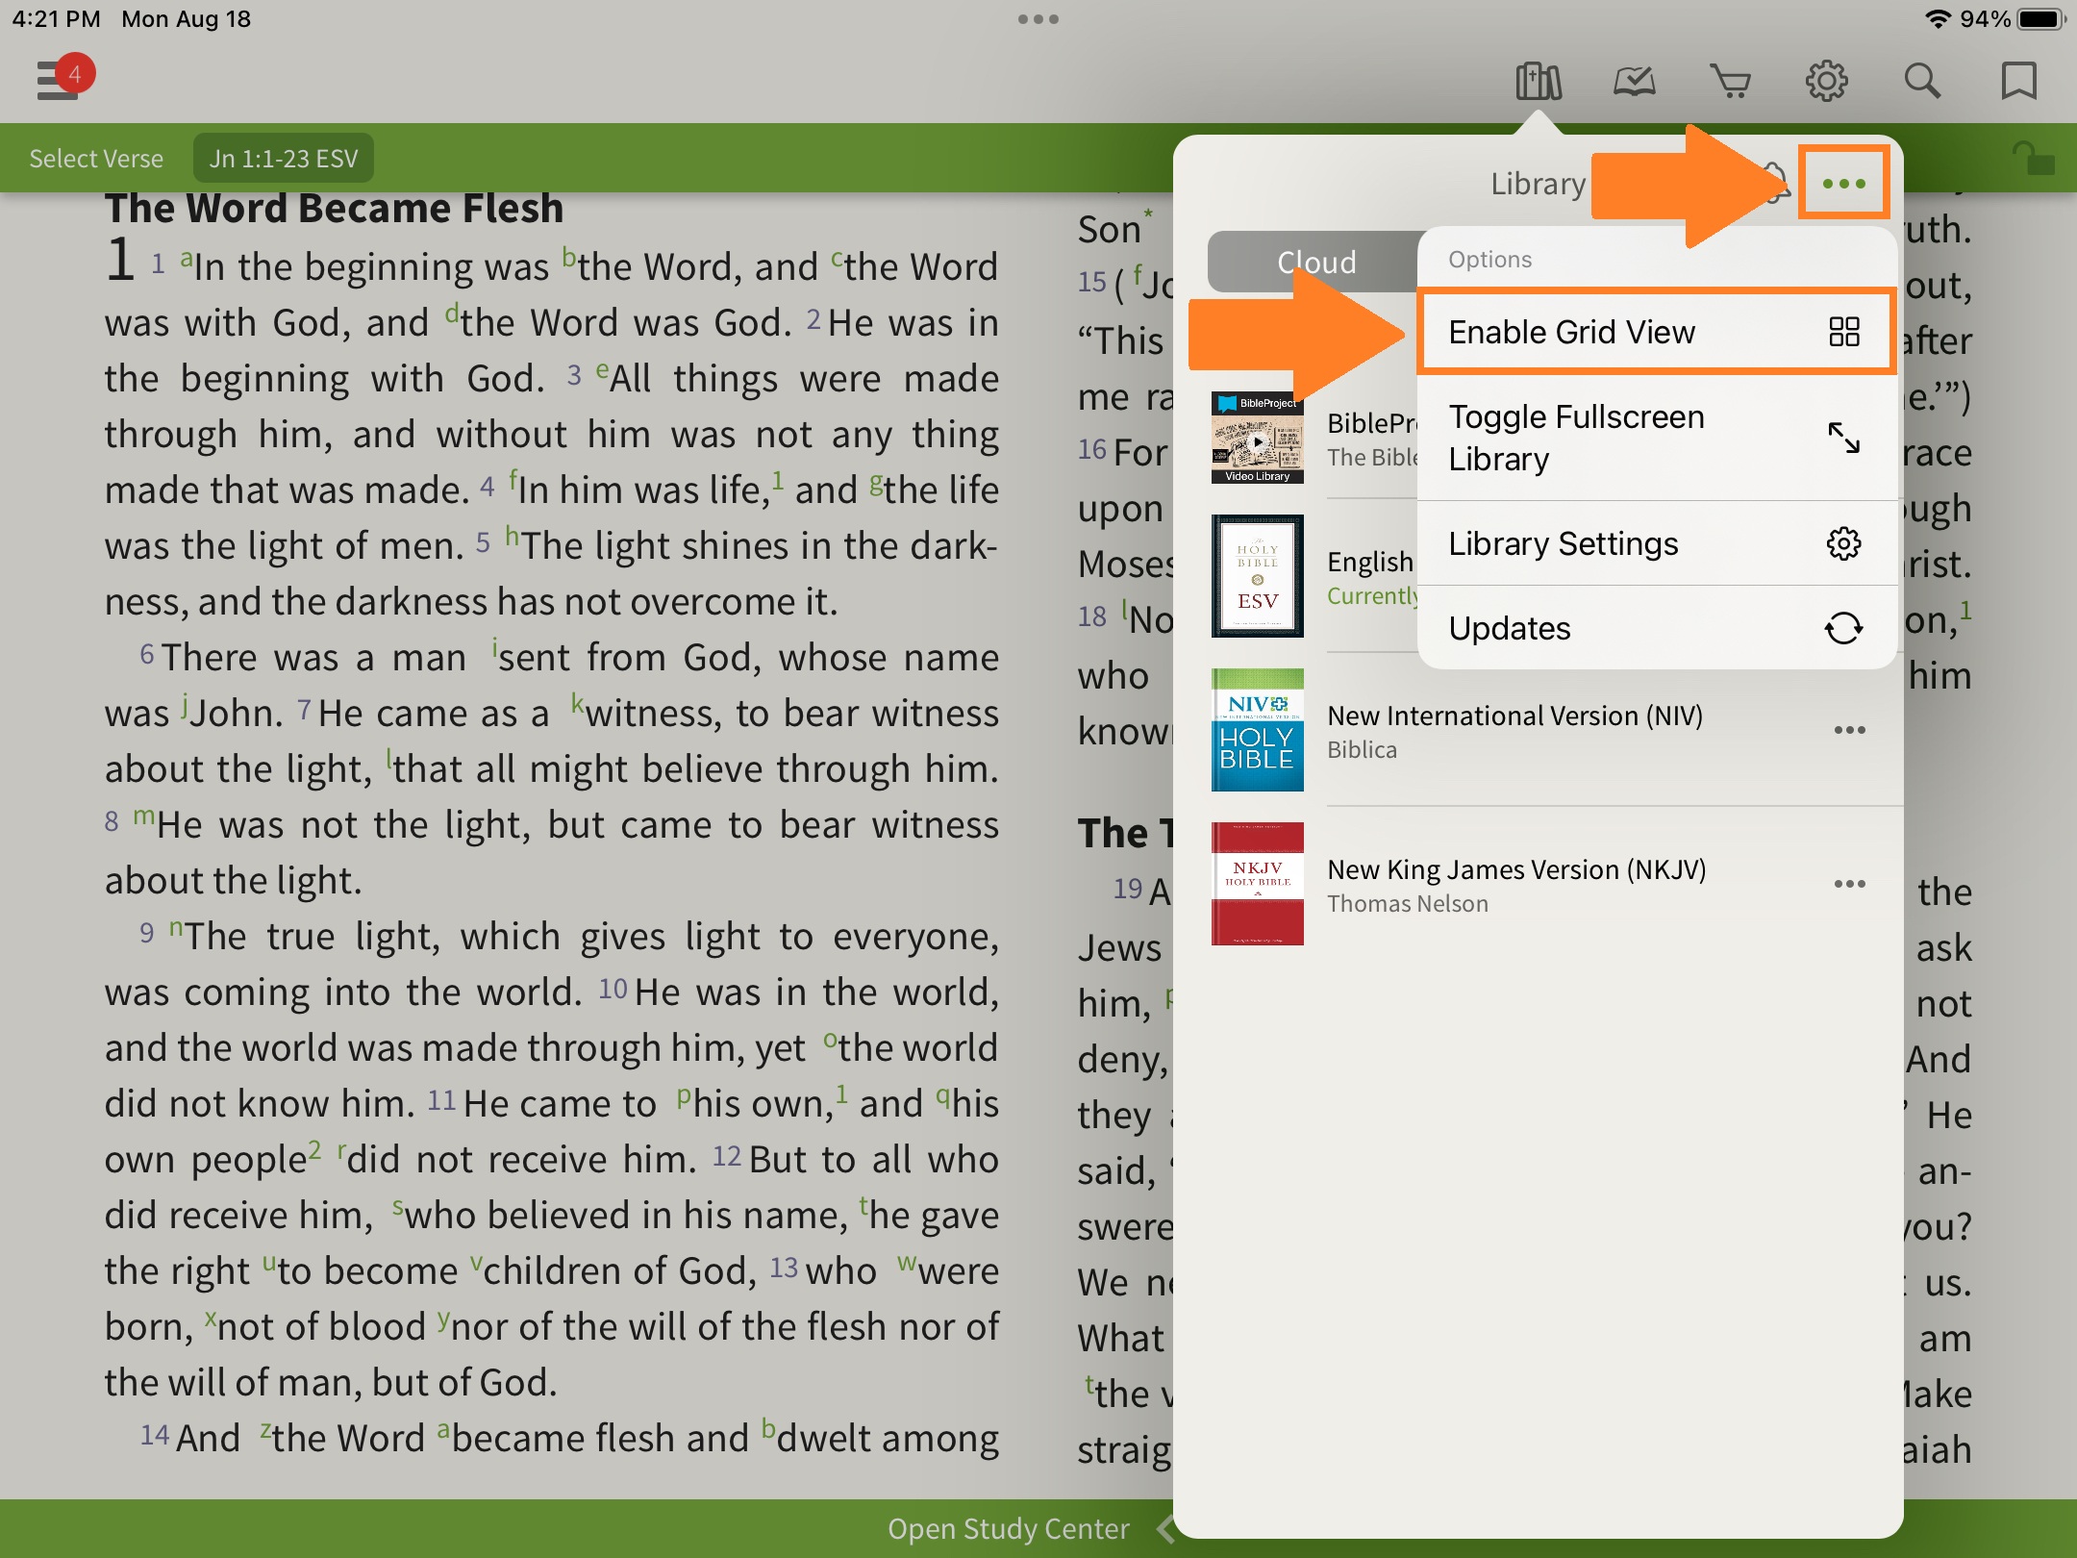The height and width of the screenshot is (1558, 2077).
Task: Open the bookmark icon in toolbar
Action: point(2018,82)
